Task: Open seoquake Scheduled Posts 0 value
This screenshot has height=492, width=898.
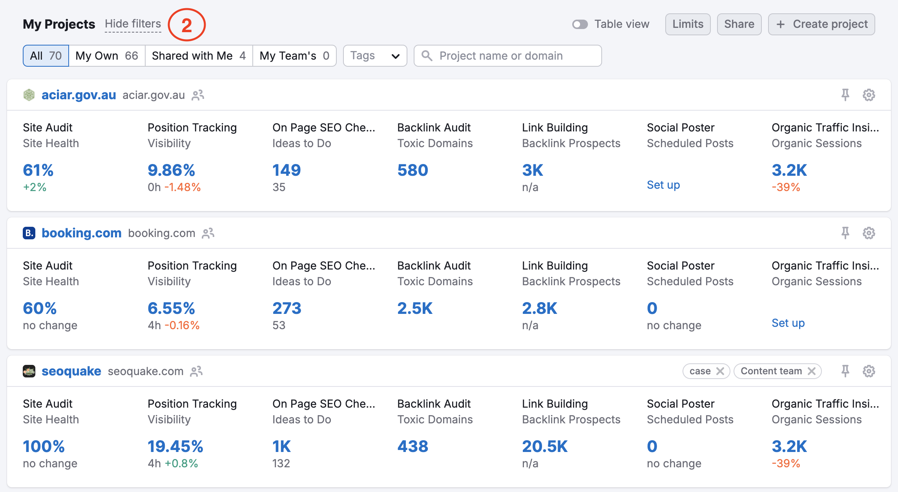Action: point(652,446)
